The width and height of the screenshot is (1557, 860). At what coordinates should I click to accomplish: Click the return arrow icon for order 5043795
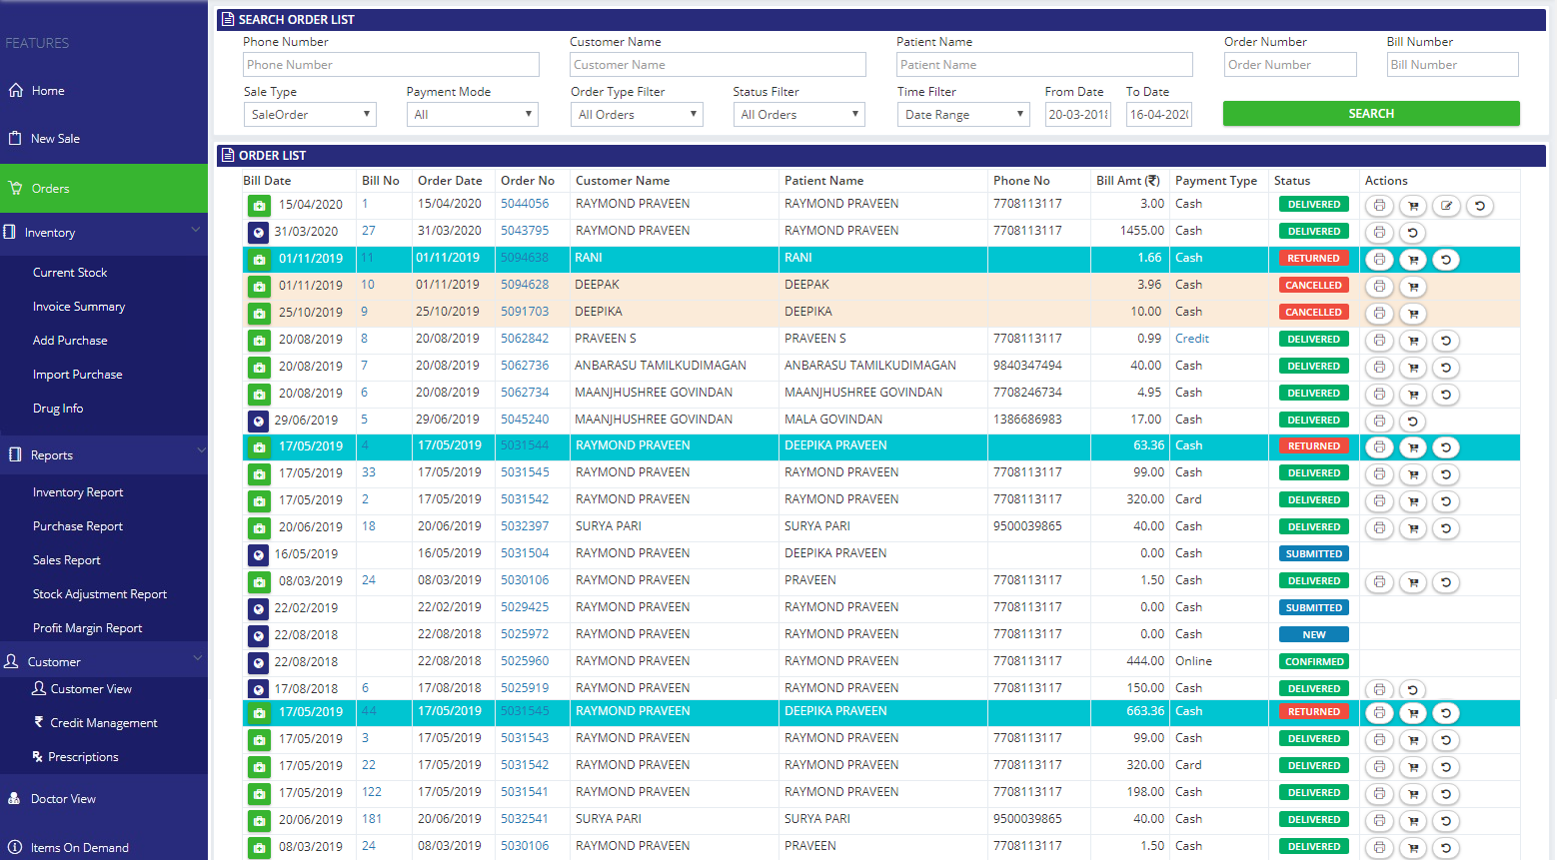click(x=1412, y=233)
